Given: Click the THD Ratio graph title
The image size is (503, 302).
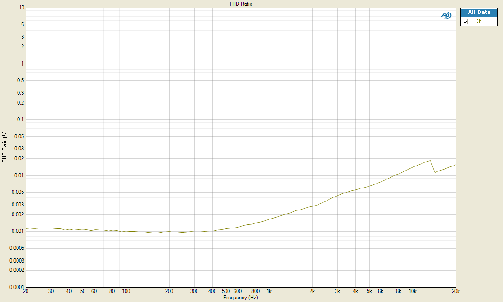Looking at the screenshot, I should [241, 4].
